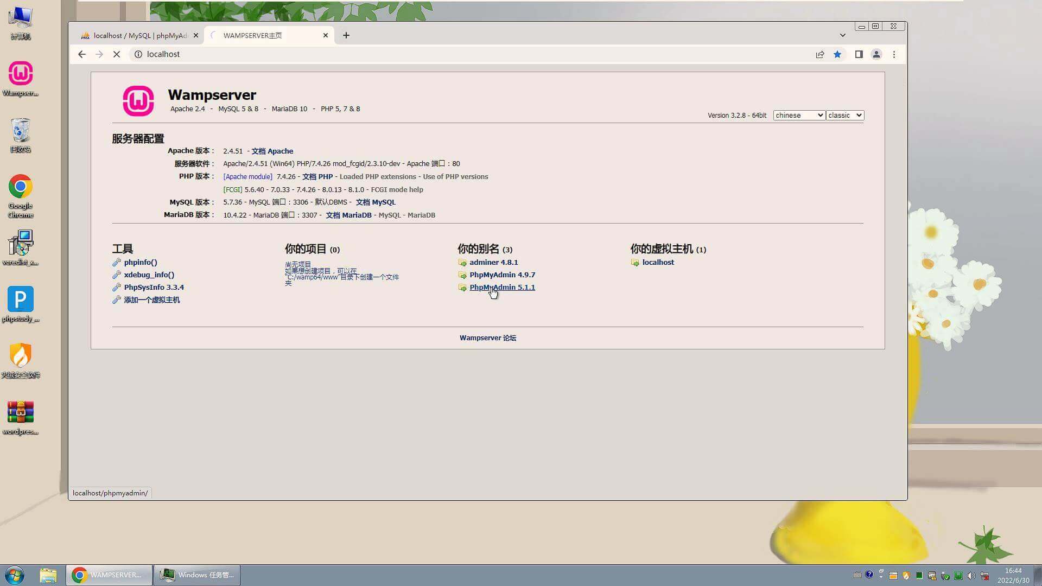Stop page loading with the X button
1042x586 pixels.
(116, 54)
